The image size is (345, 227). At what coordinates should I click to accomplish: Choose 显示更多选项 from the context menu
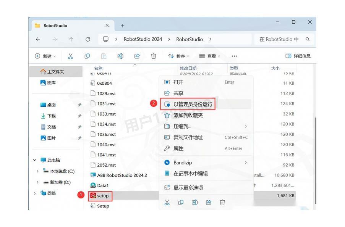(x=206, y=188)
